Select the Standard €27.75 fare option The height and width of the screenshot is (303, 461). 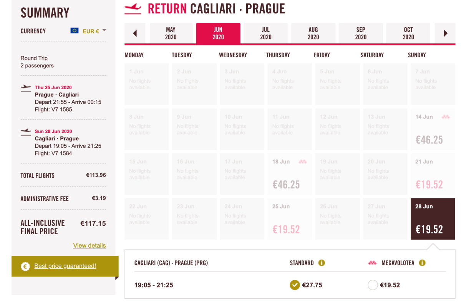pos(295,285)
